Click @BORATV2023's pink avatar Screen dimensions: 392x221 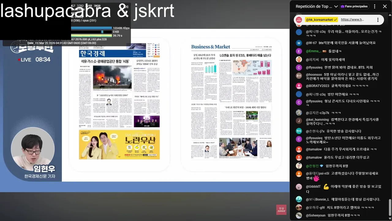(x=299, y=86)
